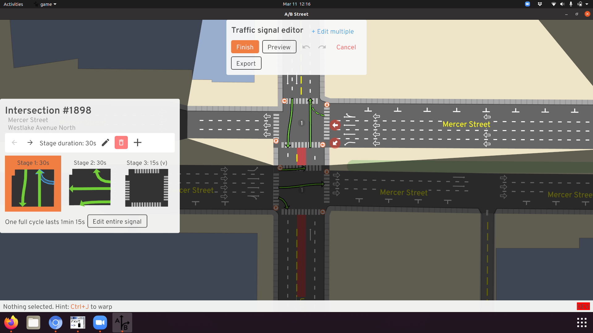Add a new stage with the plus icon
The height and width of the screenshot is (333, 593).
pos(137,143)
